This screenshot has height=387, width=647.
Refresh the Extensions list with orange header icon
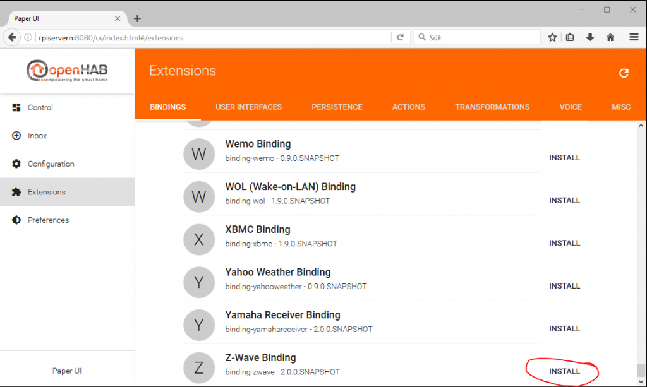(624, 73)
